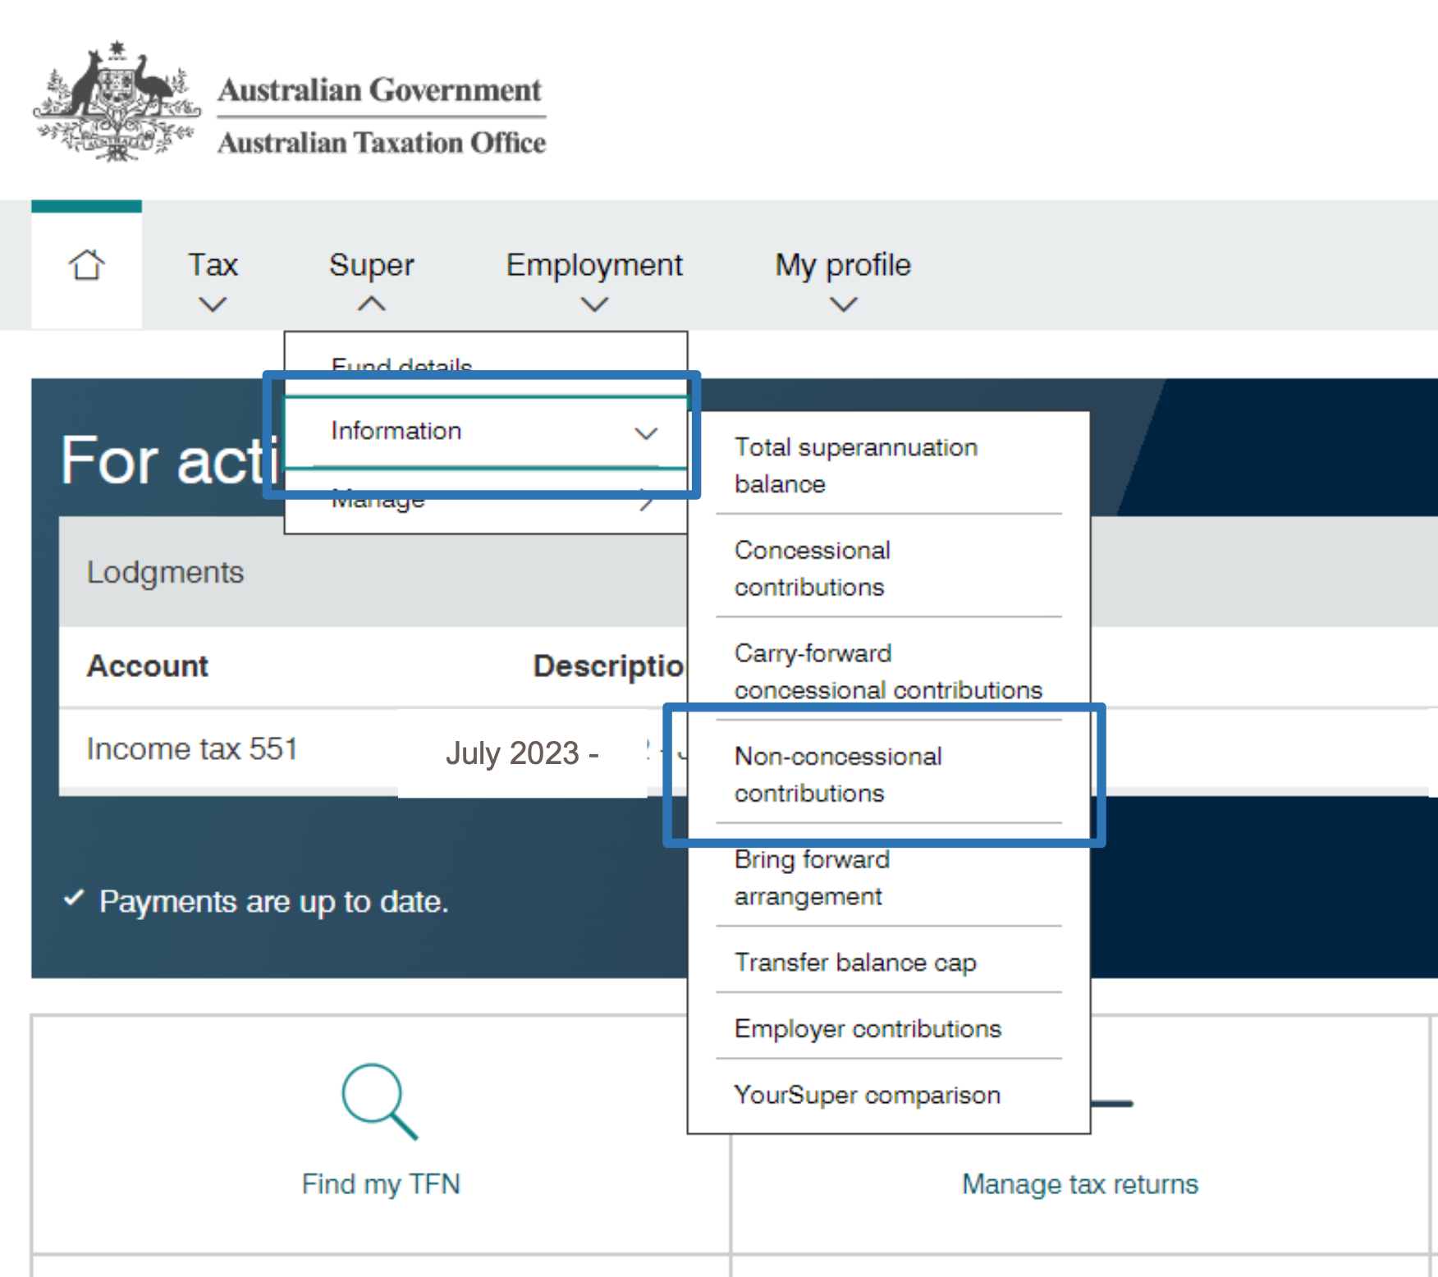Choose Concessional contributions menu item

pos(812,568)
